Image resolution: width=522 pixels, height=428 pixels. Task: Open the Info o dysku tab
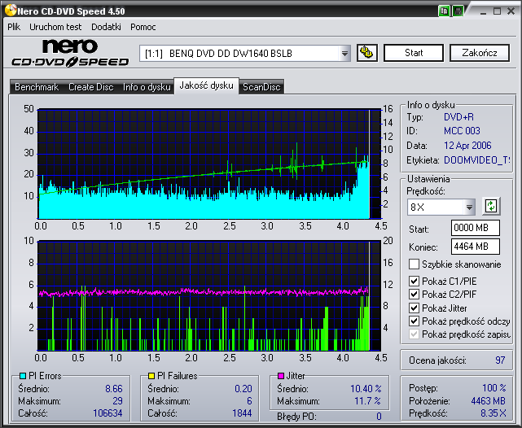147,87
